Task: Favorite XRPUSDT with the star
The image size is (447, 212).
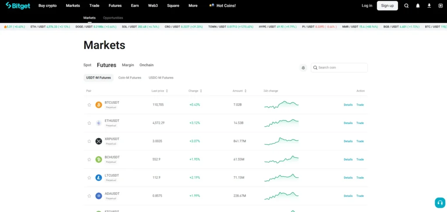Action: [x=89, y=141]
